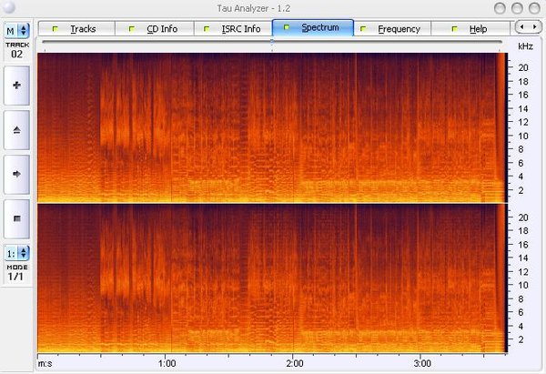Click the 1:00 timeline marker
The image size is (546, 374).
click(x=167, y=364)
